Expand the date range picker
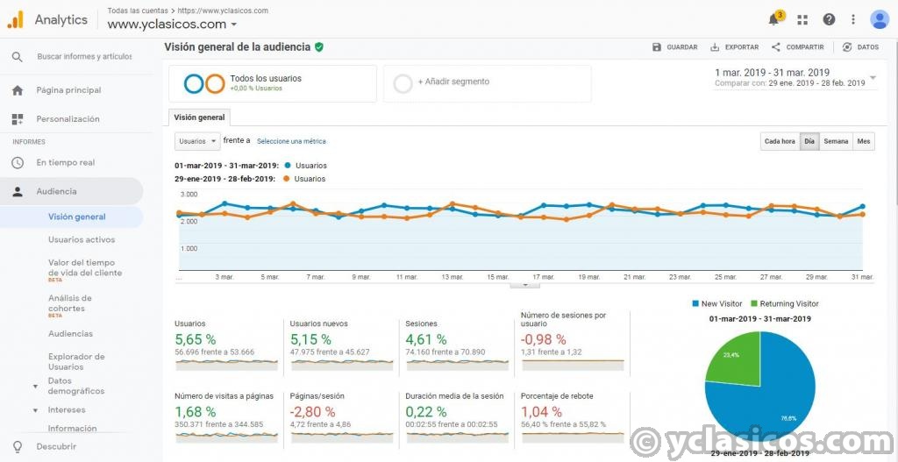The image size is (898, 462). coord(873,78)
